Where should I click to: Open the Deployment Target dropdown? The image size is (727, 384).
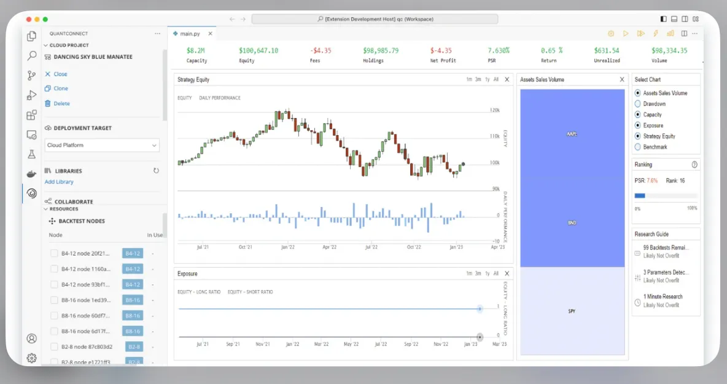click(x=102, y=145)
